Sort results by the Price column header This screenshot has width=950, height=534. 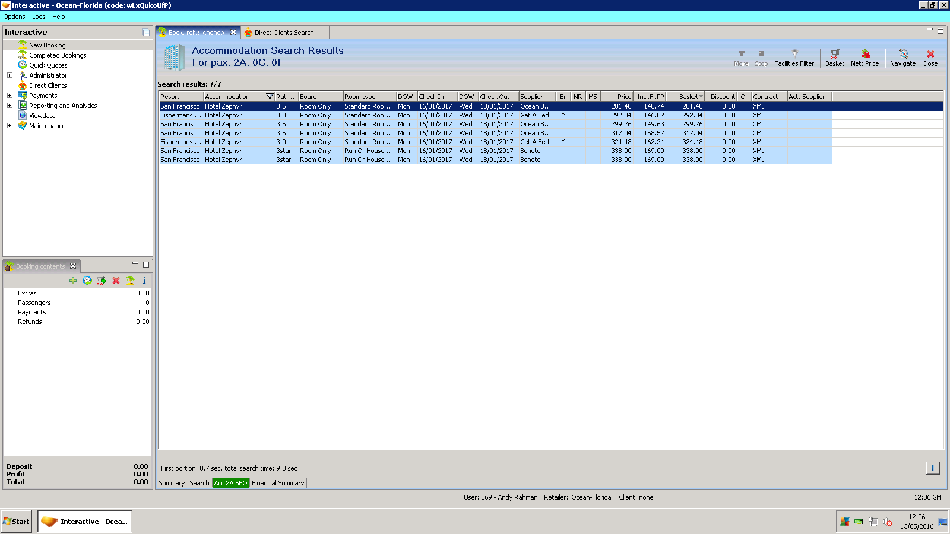[617, 97]
